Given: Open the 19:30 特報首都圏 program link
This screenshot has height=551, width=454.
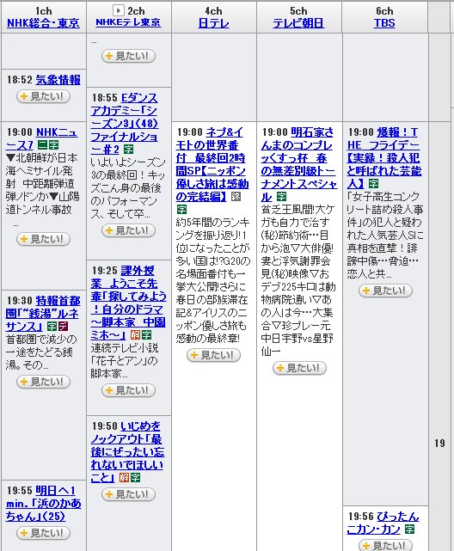Looking at the screenshot, I should tap(42, 314).
